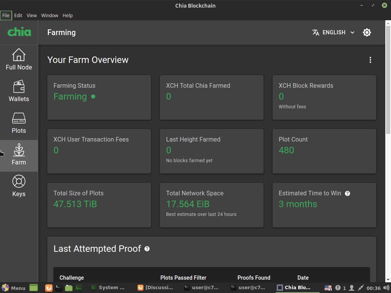Go to the Plots section

(x=19, y=122)
